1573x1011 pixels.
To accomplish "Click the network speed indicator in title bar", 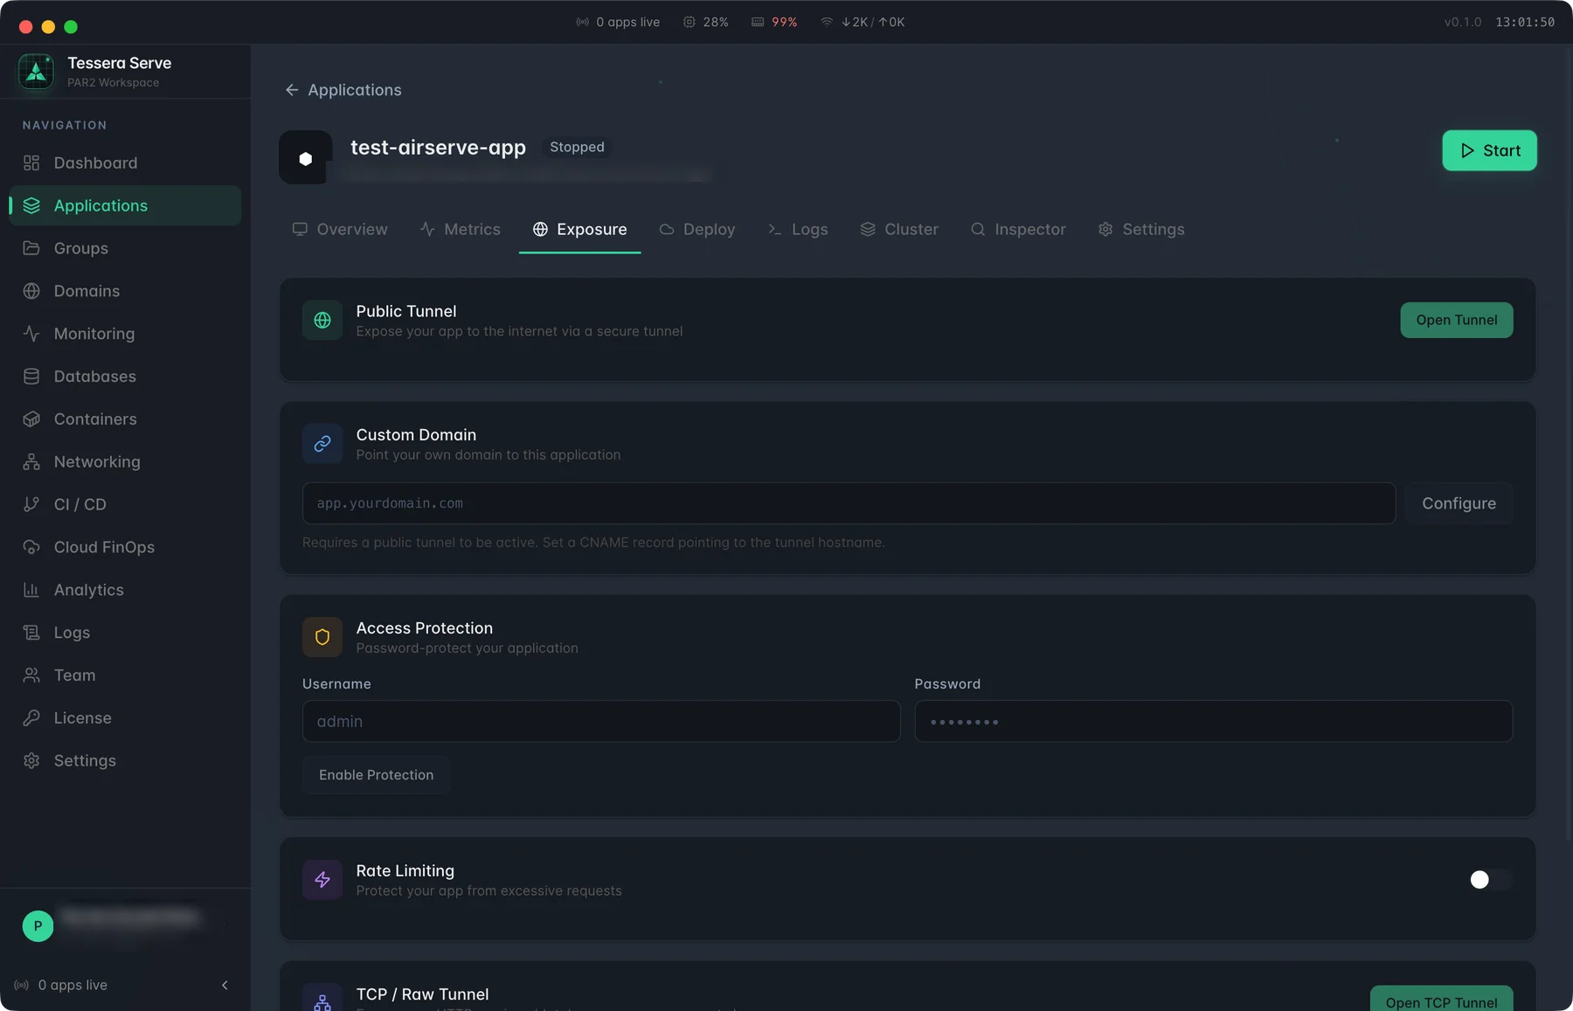I will point(863,22).
